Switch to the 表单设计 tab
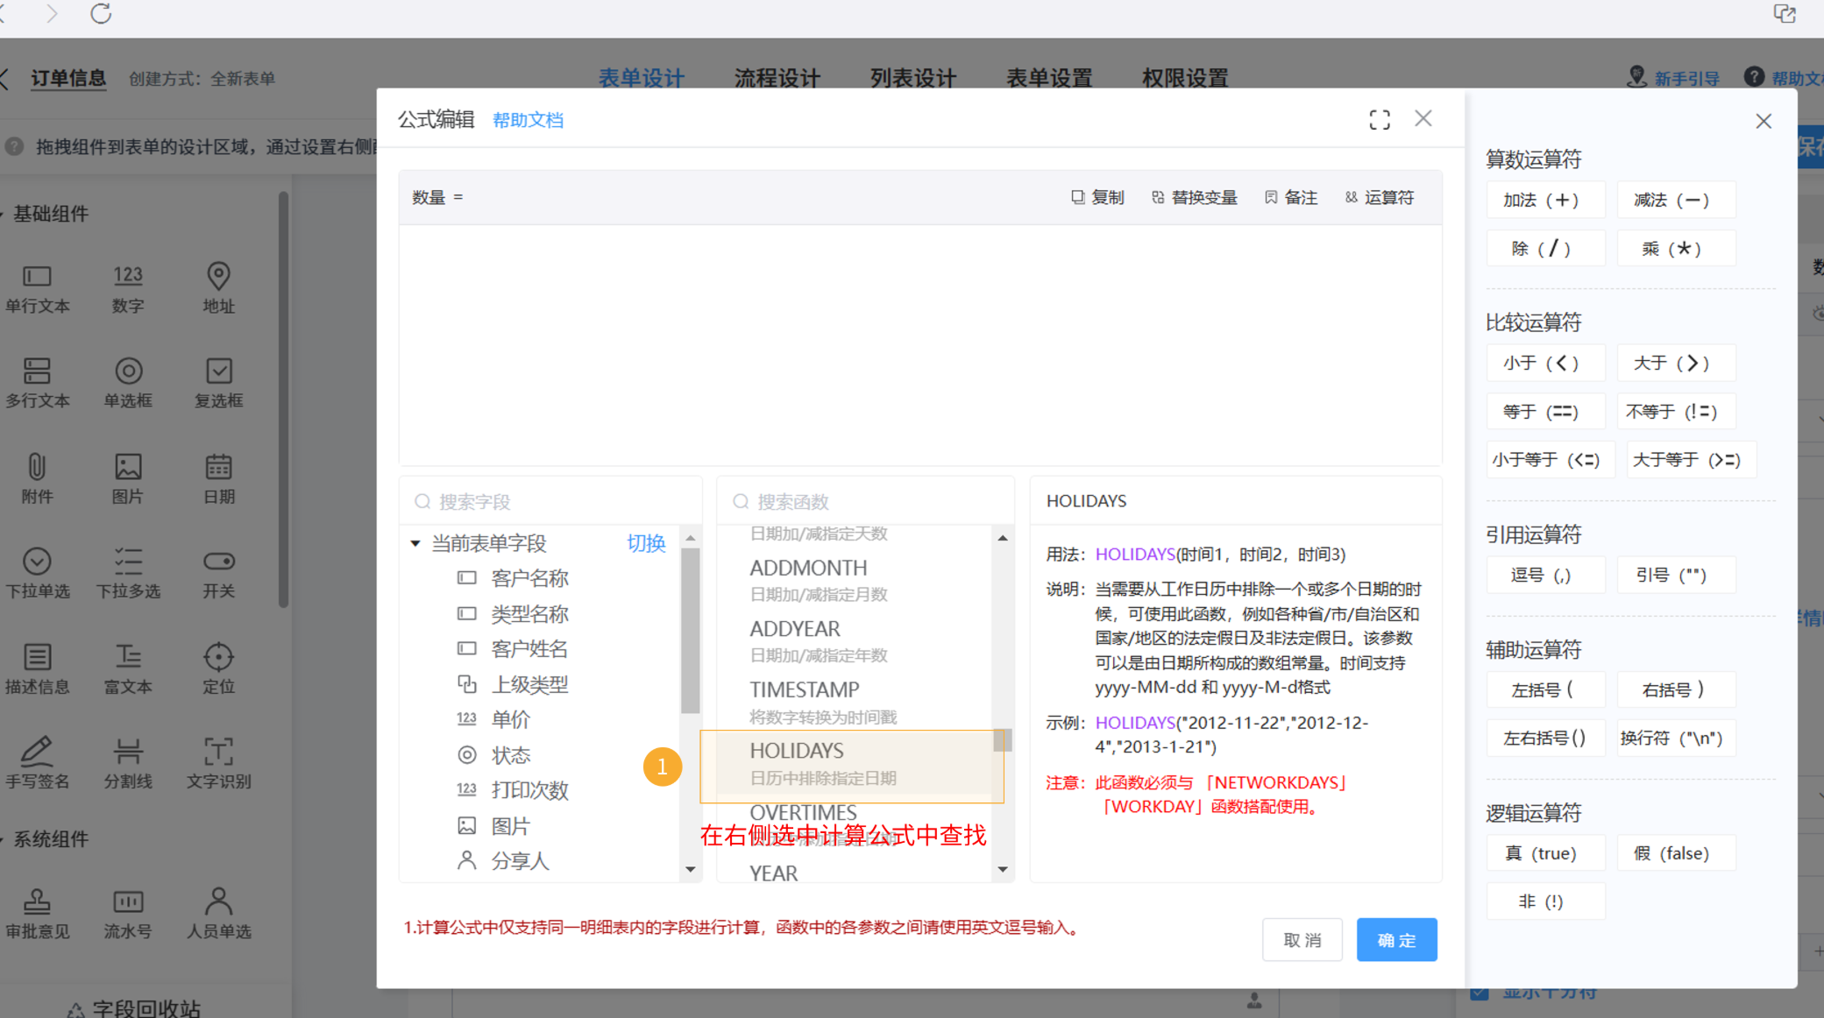1824x1018 pixels. [642, 78]
